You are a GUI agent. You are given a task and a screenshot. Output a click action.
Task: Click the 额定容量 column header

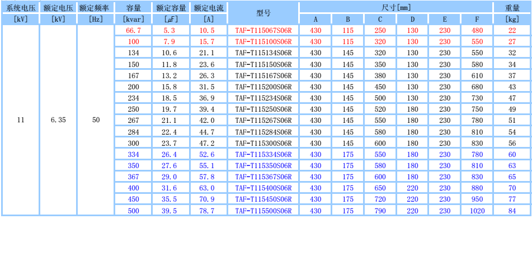point(171,8)
